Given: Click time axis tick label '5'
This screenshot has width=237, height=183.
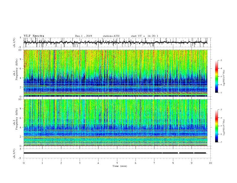Looking at the screenshot, I should pos(117,163).
